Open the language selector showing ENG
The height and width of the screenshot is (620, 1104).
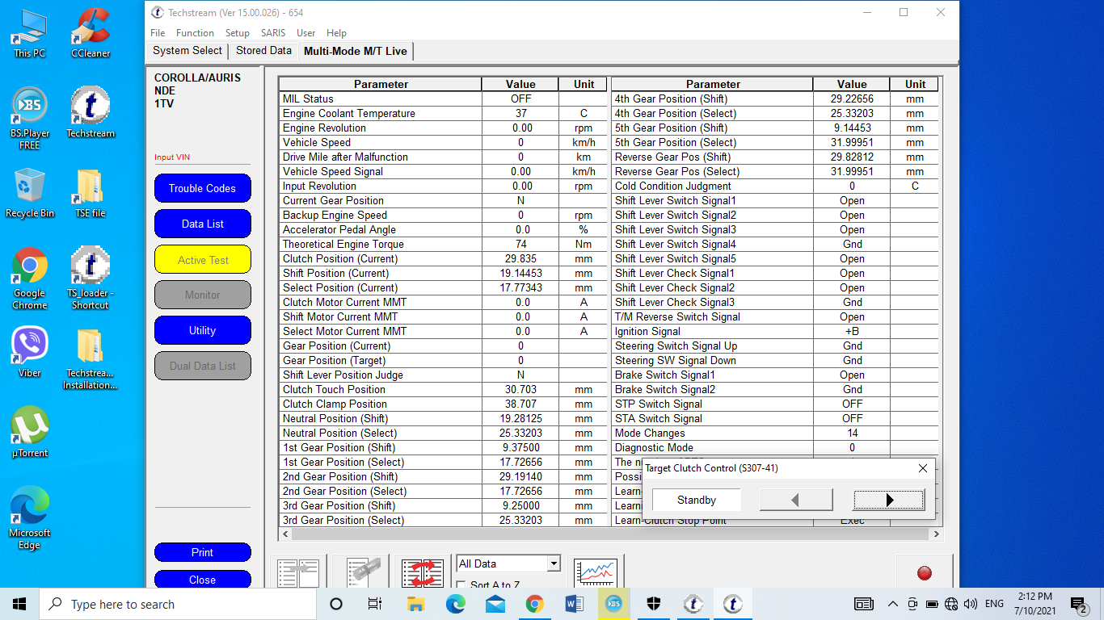(x=995, y=603)
